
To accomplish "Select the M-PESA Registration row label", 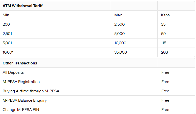I will tap(21, 82).
